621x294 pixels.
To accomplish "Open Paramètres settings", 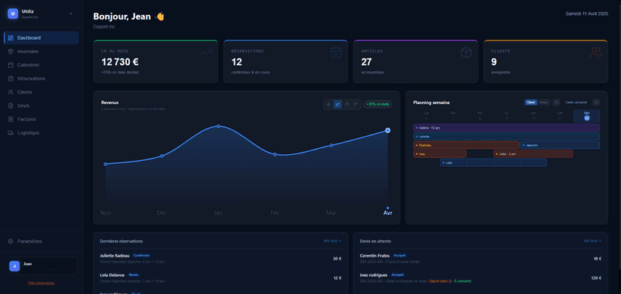I will click(41, 241).
